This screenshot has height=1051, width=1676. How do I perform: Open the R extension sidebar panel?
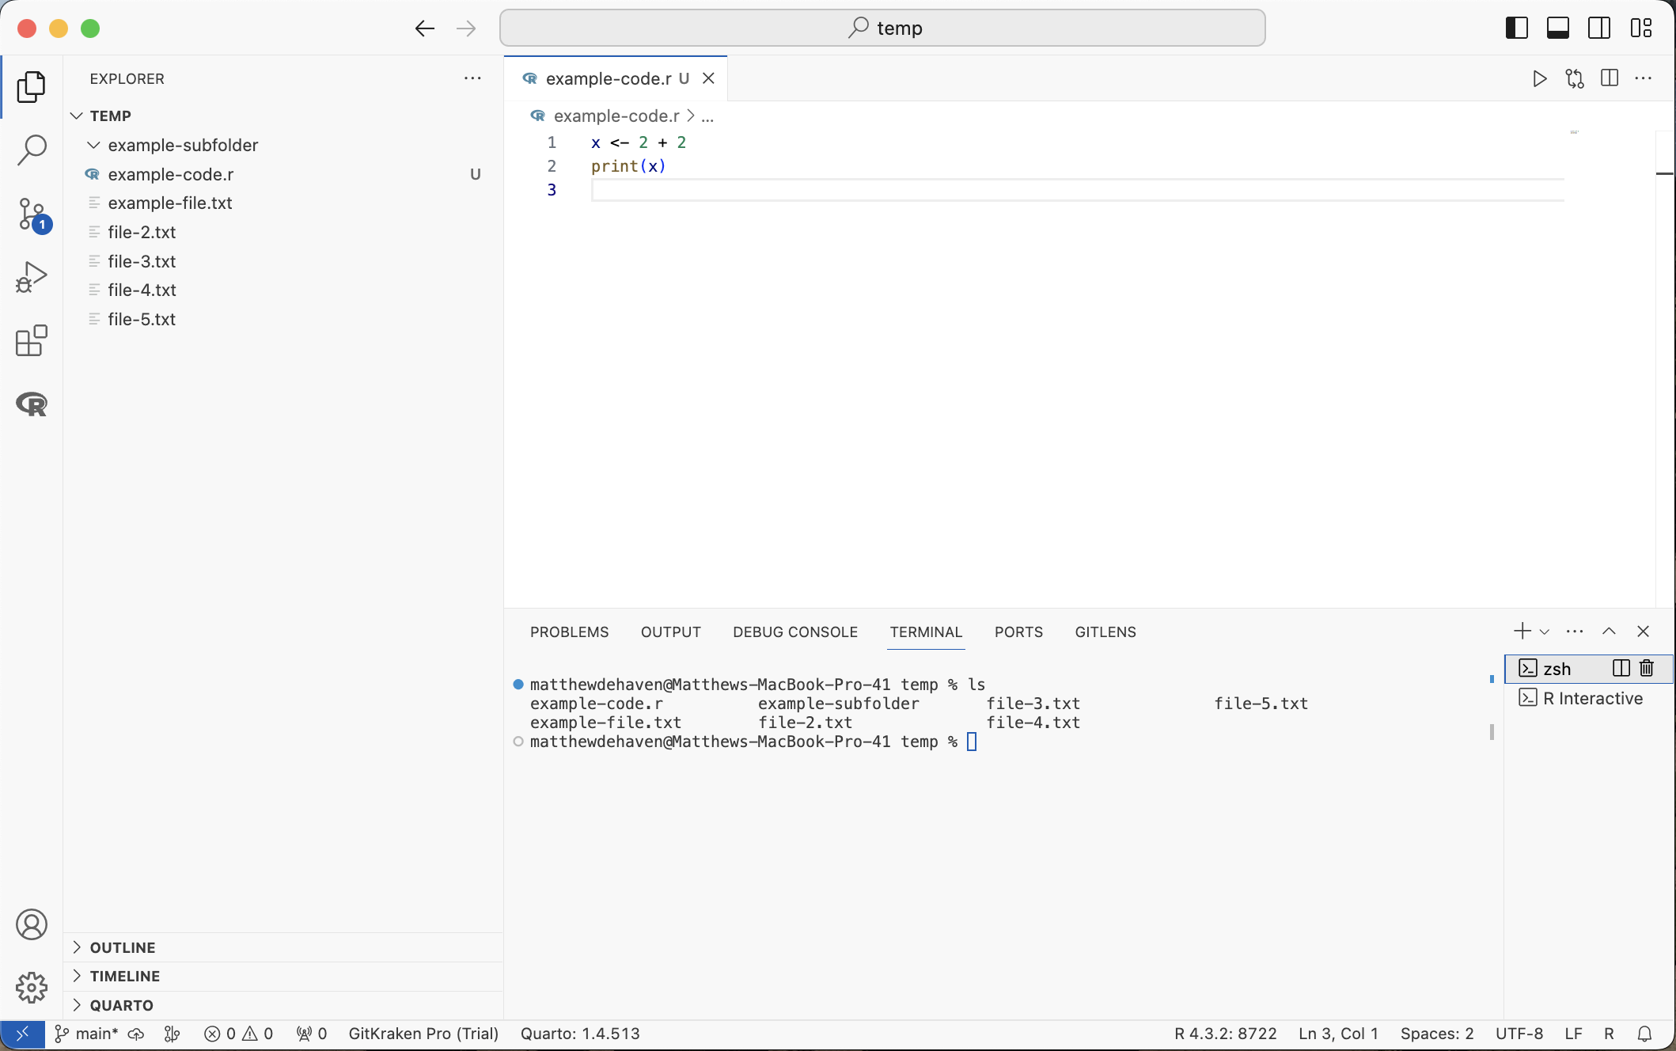point(32,404)
